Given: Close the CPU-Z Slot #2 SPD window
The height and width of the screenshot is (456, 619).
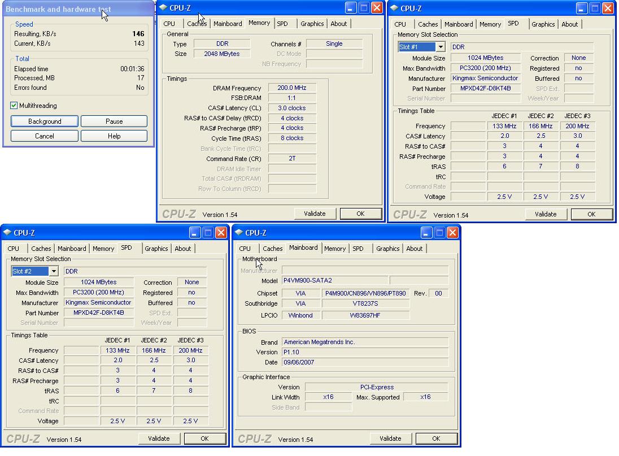Looking at the screenshot, I should pyautogui.click(x=221, y=233).
